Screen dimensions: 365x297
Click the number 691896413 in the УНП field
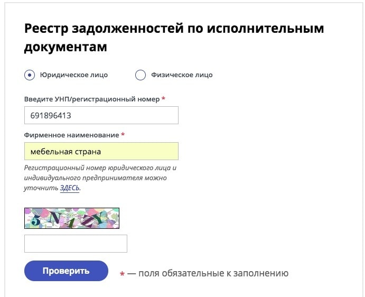pyautogui.click(x=51, y=115)
